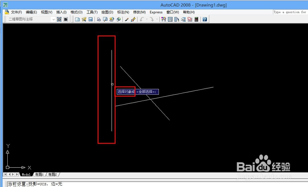Expand the 二维草图与注释 workspace dropdown
Viewport: 308px width, 187px height.
[53, 19]
